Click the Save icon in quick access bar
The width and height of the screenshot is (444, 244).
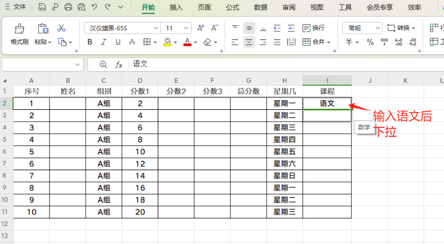pyautogui.click(x=42, y=7)
